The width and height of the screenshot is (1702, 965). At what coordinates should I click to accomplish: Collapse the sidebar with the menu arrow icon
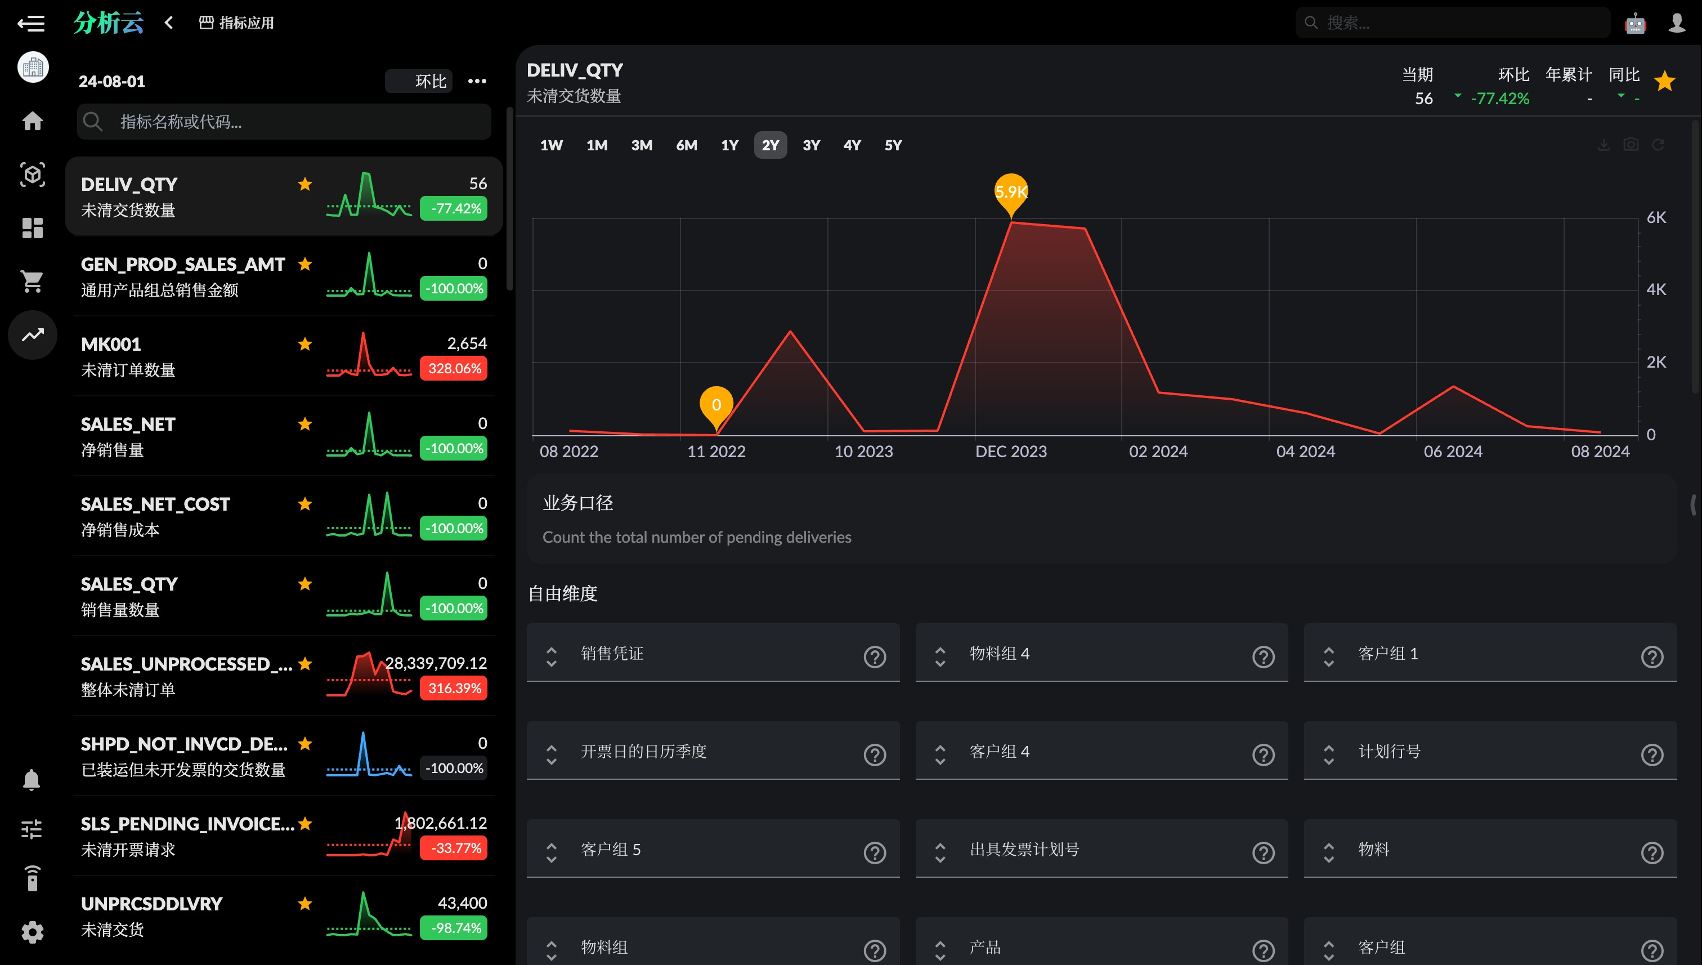coord(31,24)
